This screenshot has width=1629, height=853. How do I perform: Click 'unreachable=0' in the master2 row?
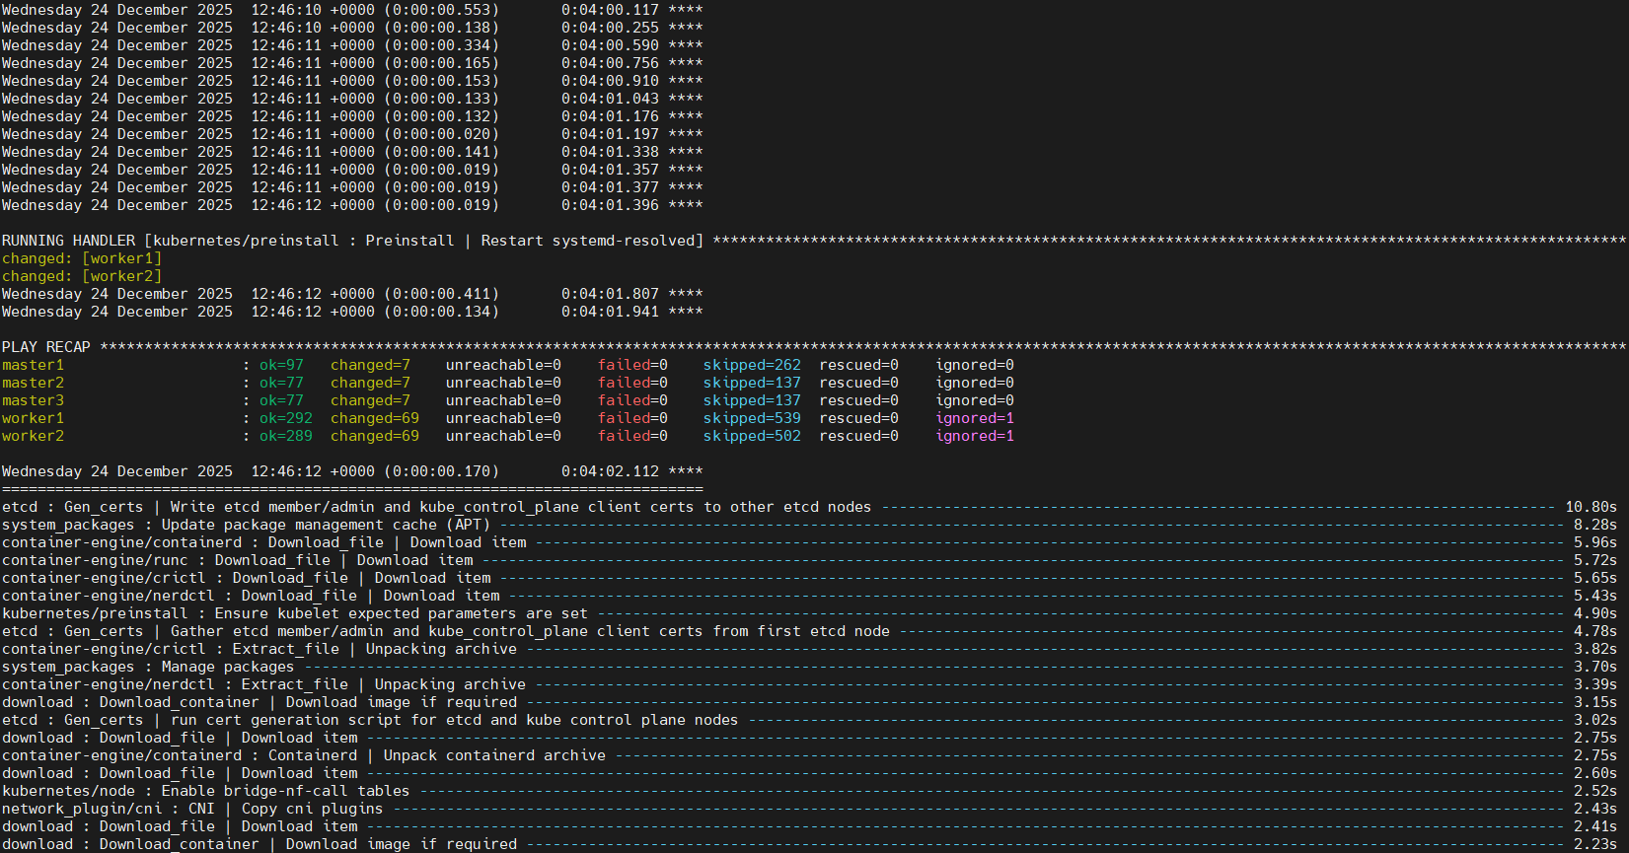(503, 383)
